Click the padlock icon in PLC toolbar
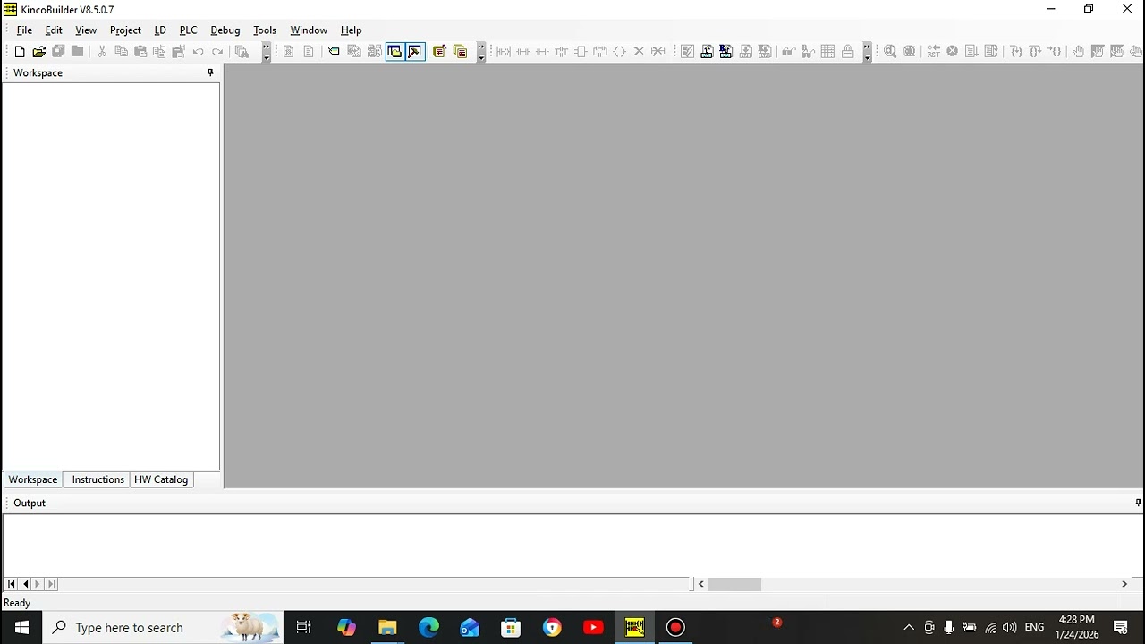 coord(847,52)
